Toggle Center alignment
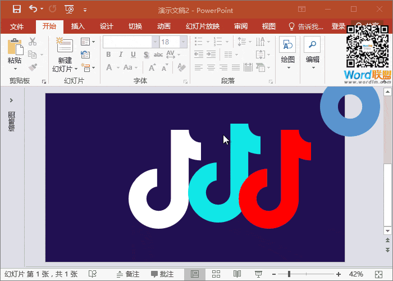The width and height of the screenshot is (393, 281). tap(211, 67)
